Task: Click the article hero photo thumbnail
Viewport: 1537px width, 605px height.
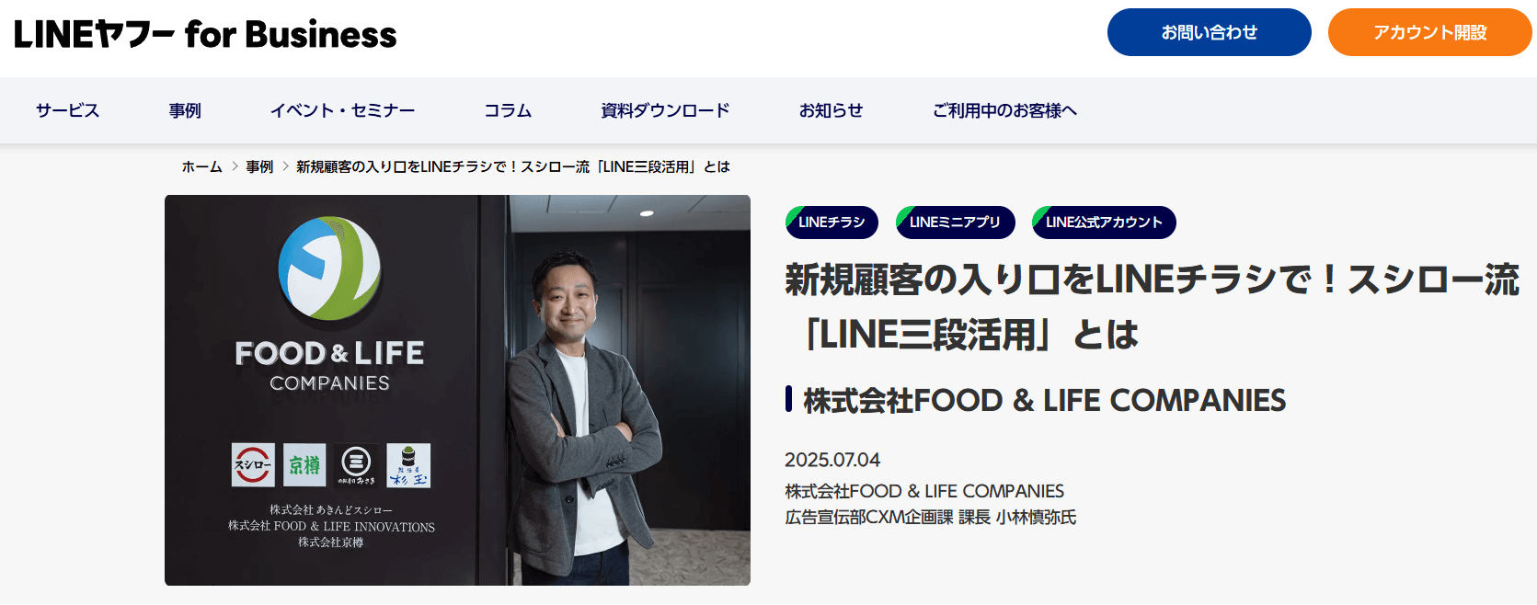Action: [457, 390]
